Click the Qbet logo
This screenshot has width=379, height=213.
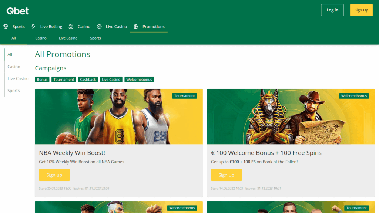[17, 11]
